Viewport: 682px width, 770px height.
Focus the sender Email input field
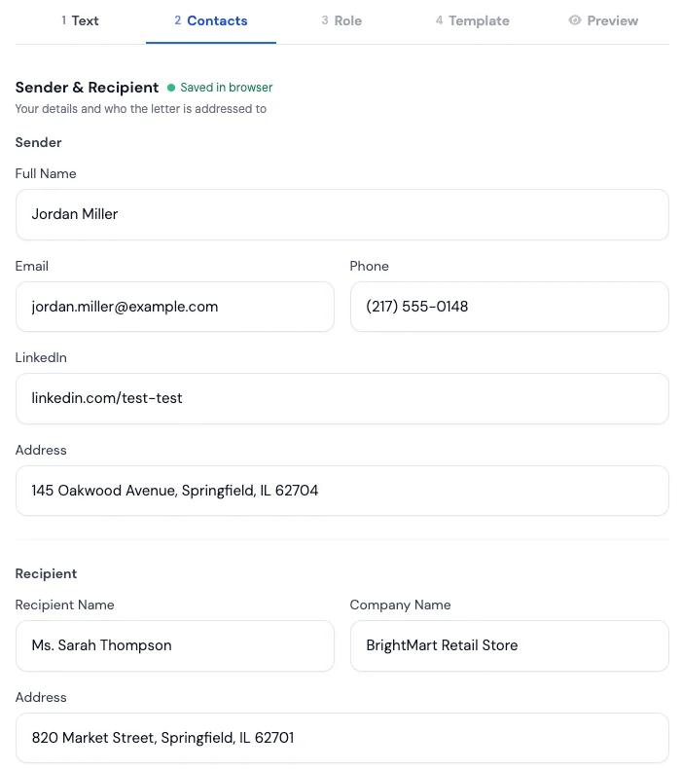pos(175,307)
